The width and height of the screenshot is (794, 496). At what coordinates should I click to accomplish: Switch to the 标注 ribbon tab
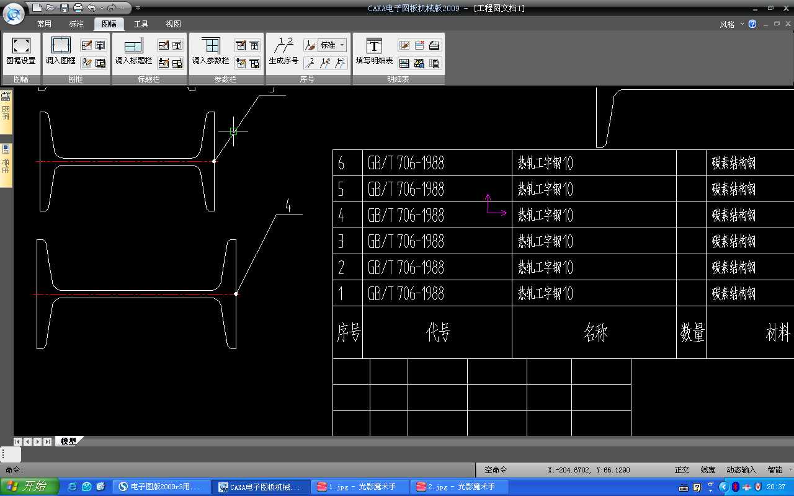click(76, 24)
